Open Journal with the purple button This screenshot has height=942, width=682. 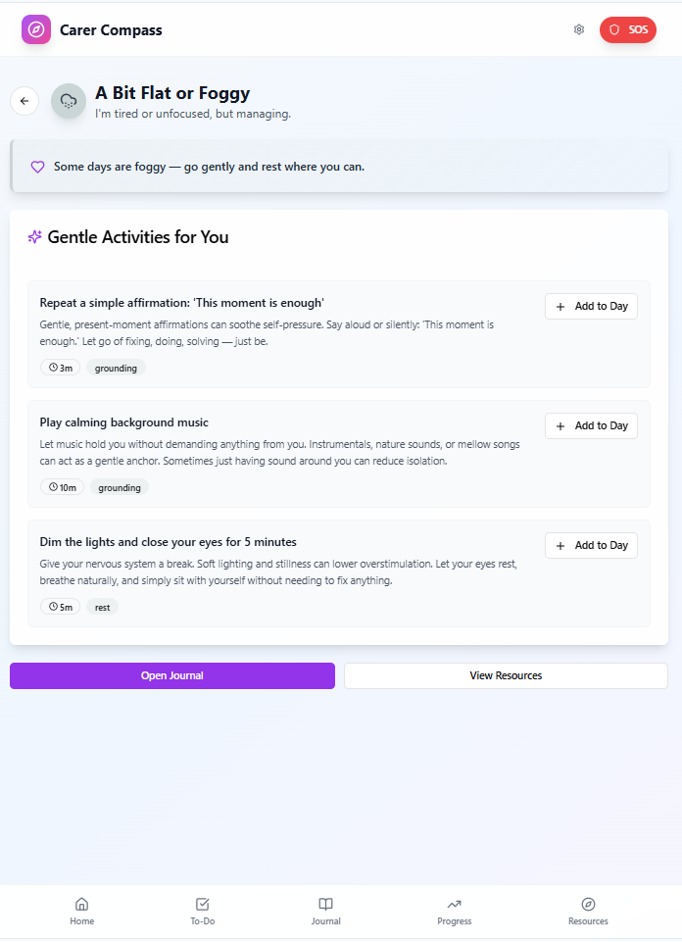(172, 675)
